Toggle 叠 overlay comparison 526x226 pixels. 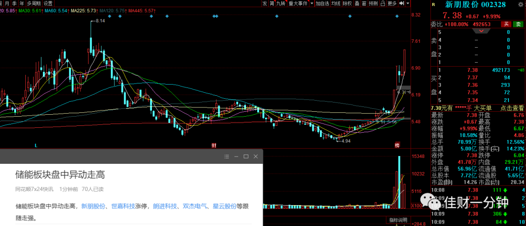[357, 3]
